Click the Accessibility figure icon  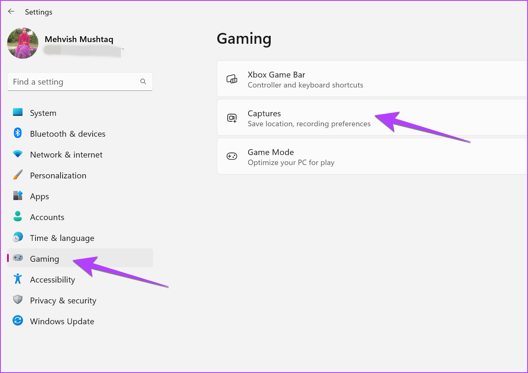(x=18, y=279)
